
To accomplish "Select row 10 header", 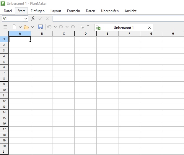I will click(x=4, y=90).
